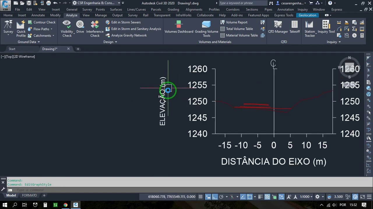Viewport: 373px width, 209px height.
Task: Insert a Material Volume Table
Action: coord(239,35)
